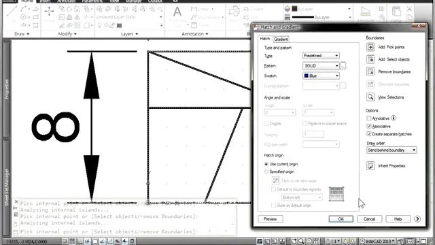Screen dimensions: 435x245
Task: Enable the Annotative checkbox
Action: click(x=369, y=118)
